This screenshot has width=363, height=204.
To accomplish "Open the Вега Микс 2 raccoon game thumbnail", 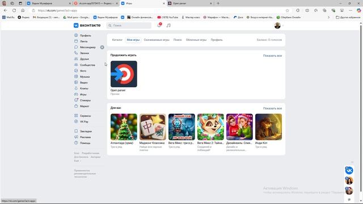I will coord(210,127).
